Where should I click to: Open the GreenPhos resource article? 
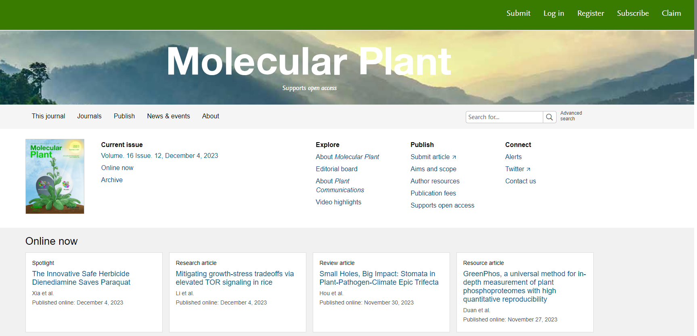click(524, 286)
